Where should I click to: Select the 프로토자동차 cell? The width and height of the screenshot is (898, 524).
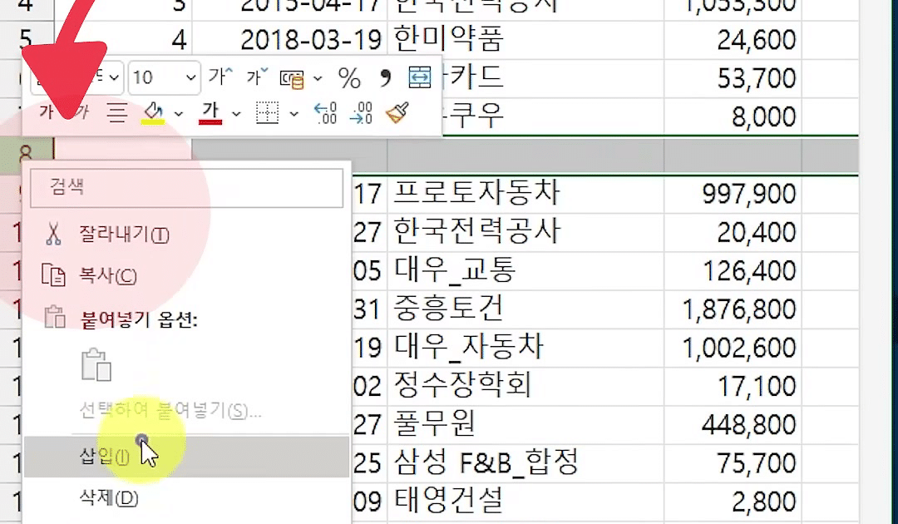tap(525, 194)
